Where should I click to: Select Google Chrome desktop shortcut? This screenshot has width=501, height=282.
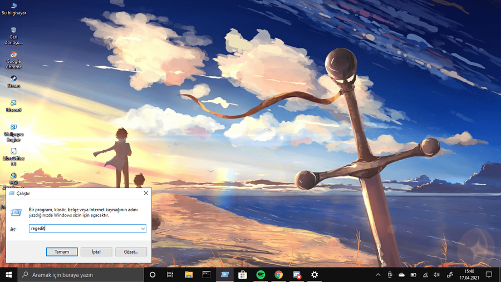13,60
